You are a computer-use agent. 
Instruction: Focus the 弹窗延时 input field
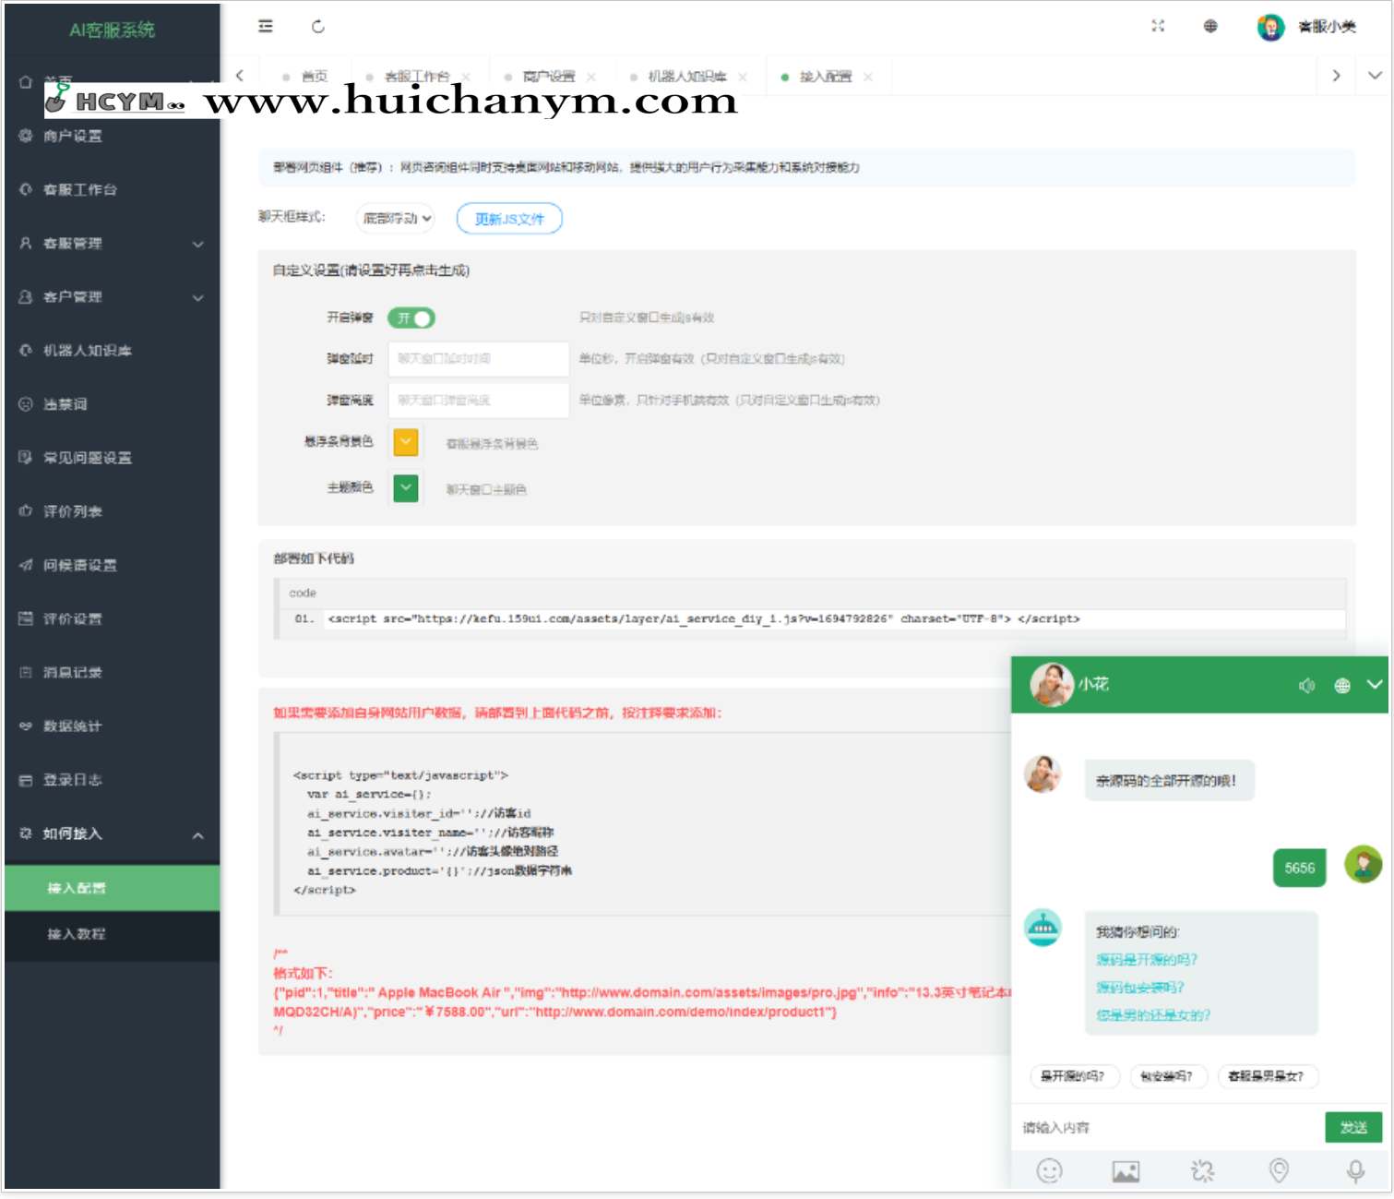point(478,358)
